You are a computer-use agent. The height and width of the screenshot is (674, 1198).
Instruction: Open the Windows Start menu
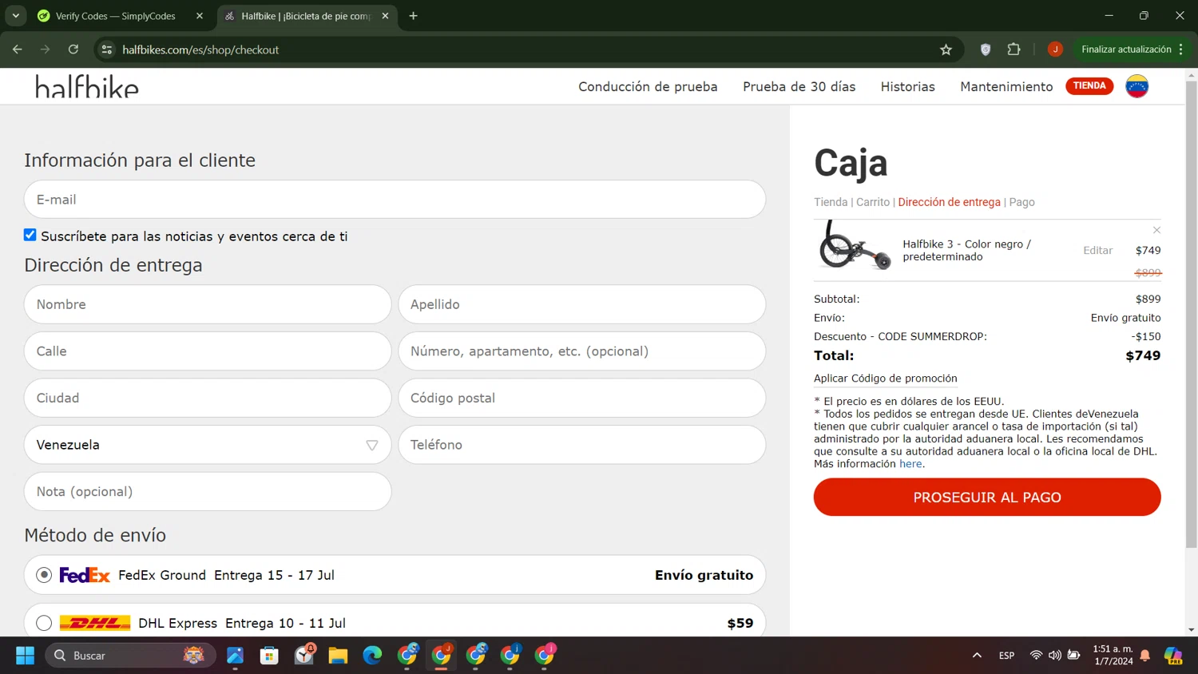26,656
